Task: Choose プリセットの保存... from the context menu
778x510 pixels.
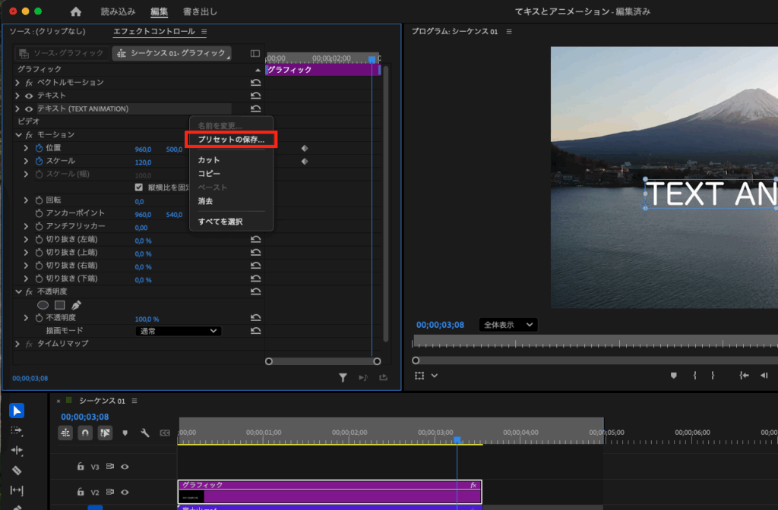Action: click(231, 140)
